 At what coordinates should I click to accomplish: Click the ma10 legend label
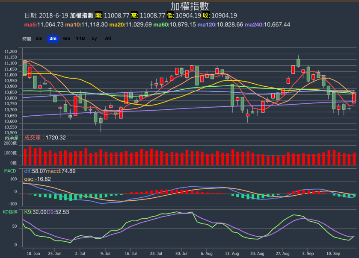pos(73,24)
